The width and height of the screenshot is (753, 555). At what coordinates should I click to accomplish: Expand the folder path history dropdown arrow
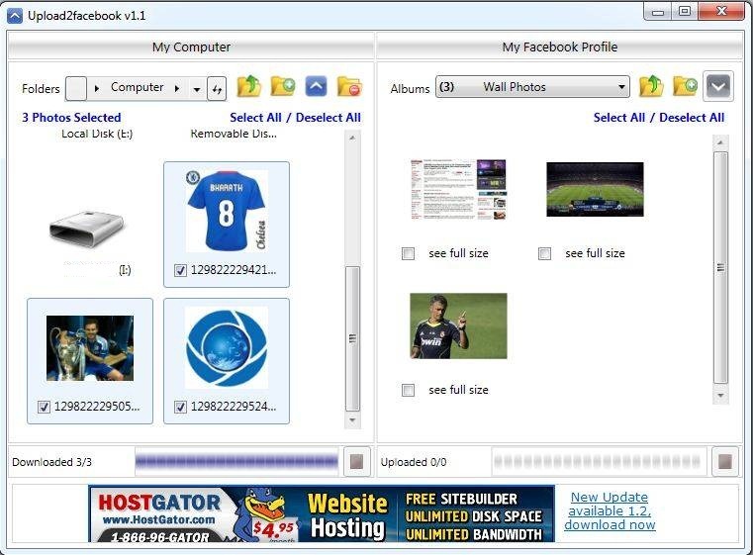(x=197, y=89)
